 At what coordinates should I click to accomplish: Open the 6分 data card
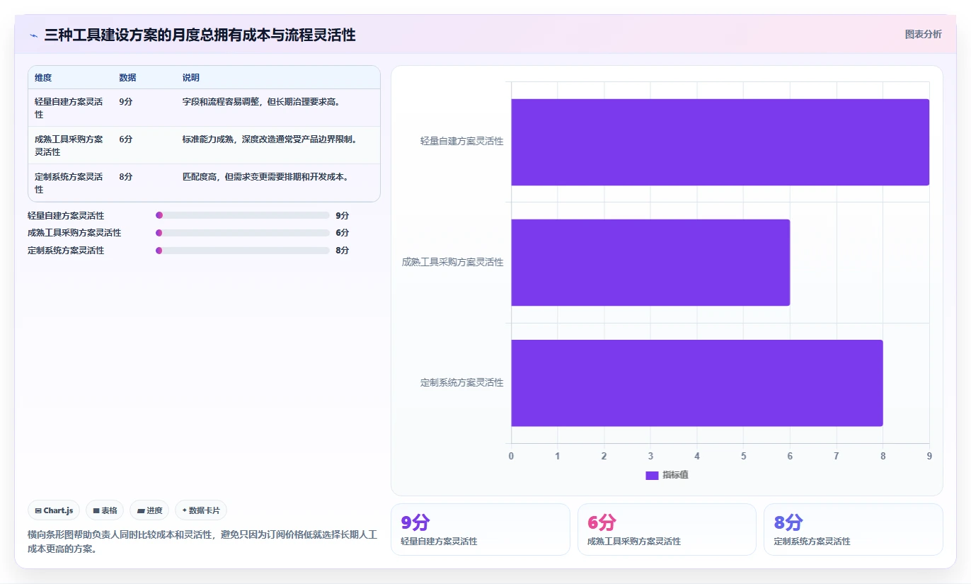667,529
